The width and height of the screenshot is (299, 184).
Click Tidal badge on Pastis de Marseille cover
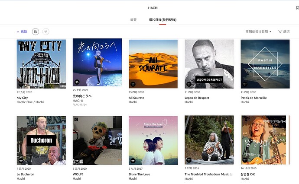(x=245, y=84)
